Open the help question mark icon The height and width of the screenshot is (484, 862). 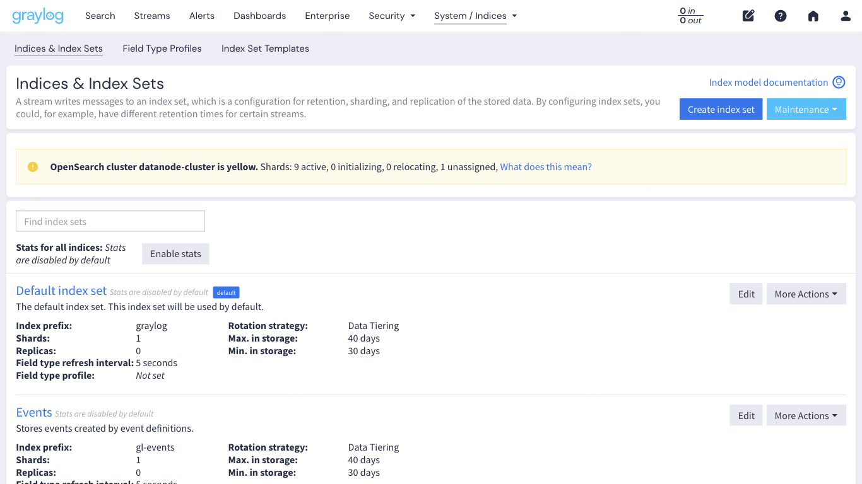pyautogui.click(x=781, y=16)
